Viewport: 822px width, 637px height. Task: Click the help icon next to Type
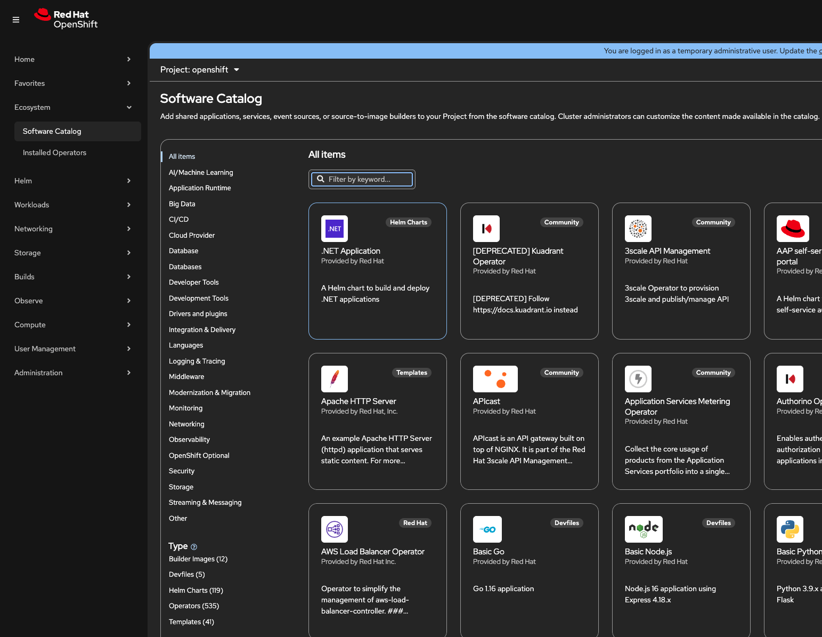(194, 547)
